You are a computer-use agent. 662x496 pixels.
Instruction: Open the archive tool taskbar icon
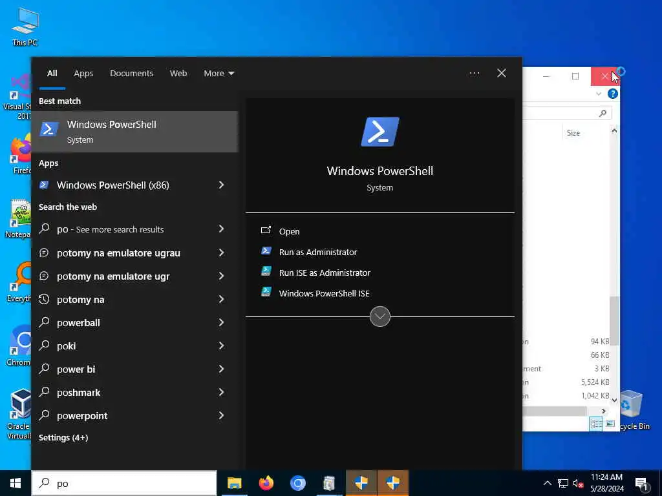pyautogui.click(x=329, y=483)
